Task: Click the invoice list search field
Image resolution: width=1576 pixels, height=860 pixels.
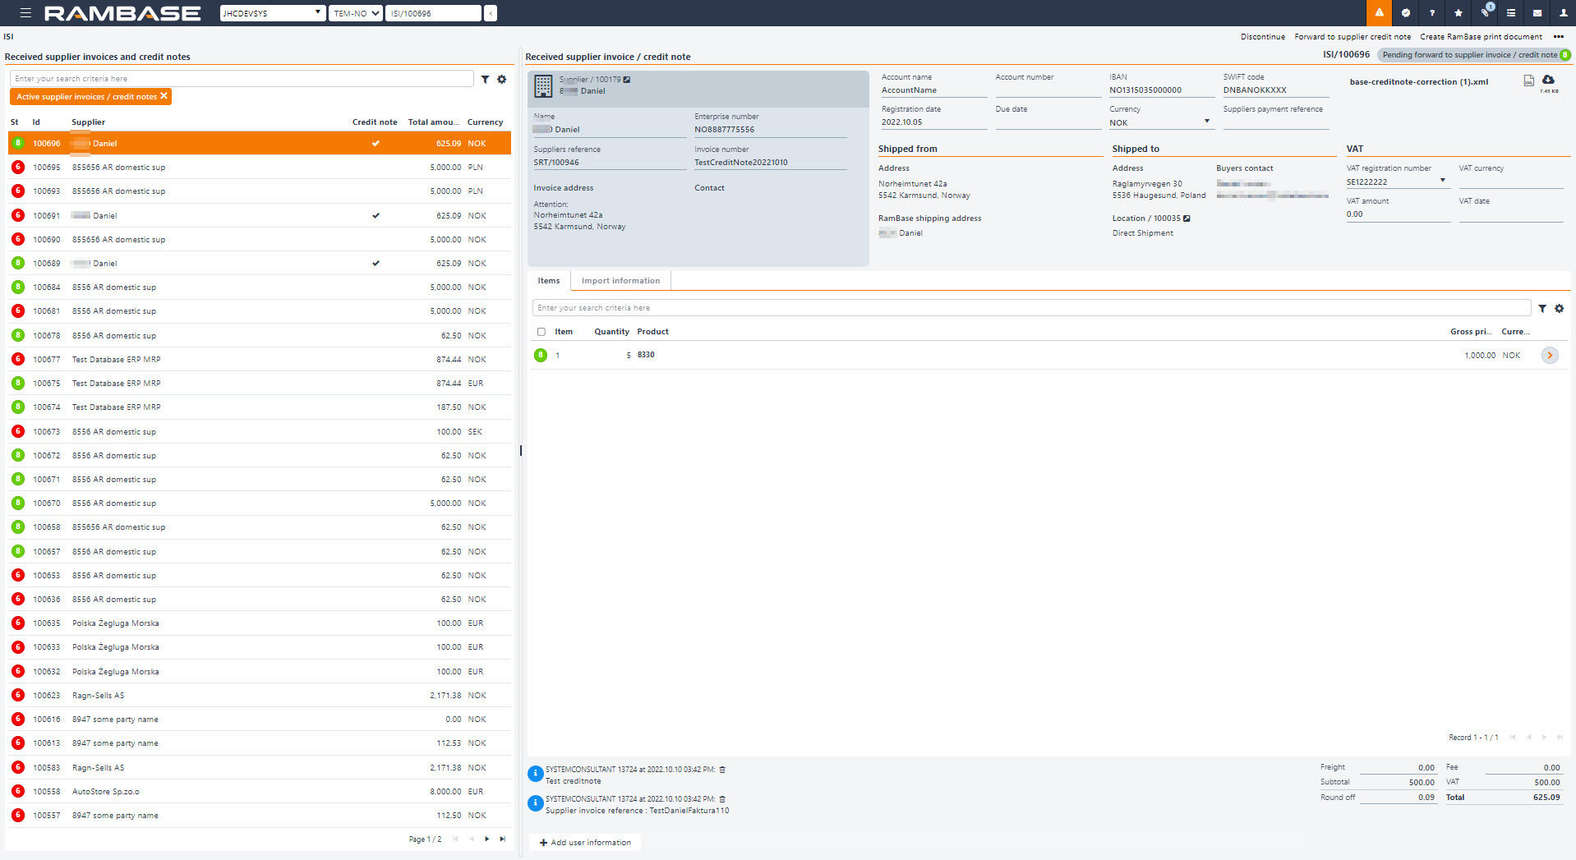Action: pyautogui.click(x=242, y=79)
